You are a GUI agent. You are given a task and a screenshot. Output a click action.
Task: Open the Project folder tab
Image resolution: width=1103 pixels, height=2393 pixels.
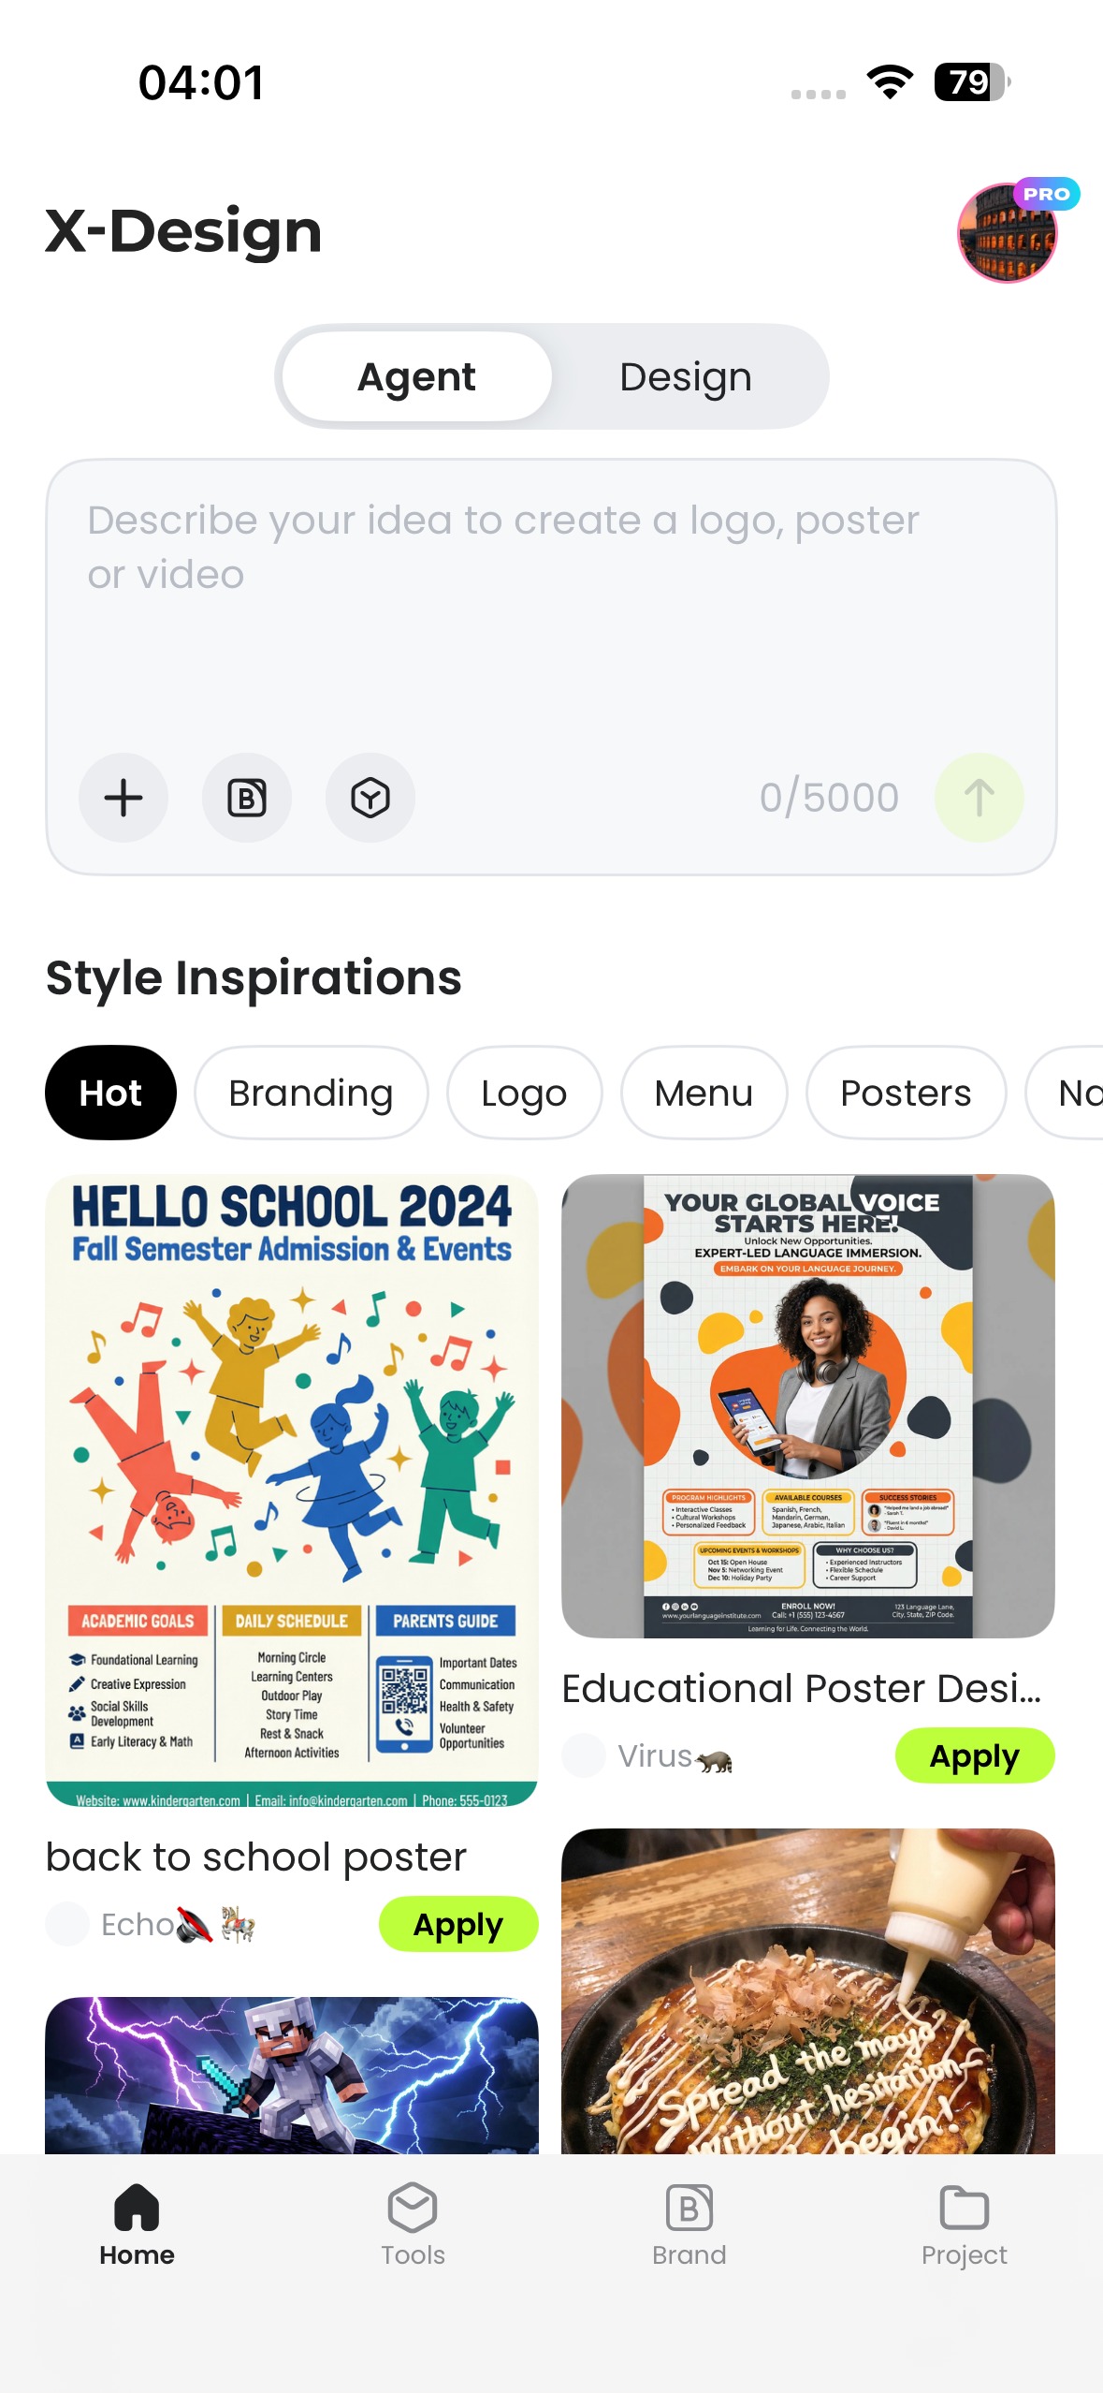pyautogui.click(x=965, y=2224)
